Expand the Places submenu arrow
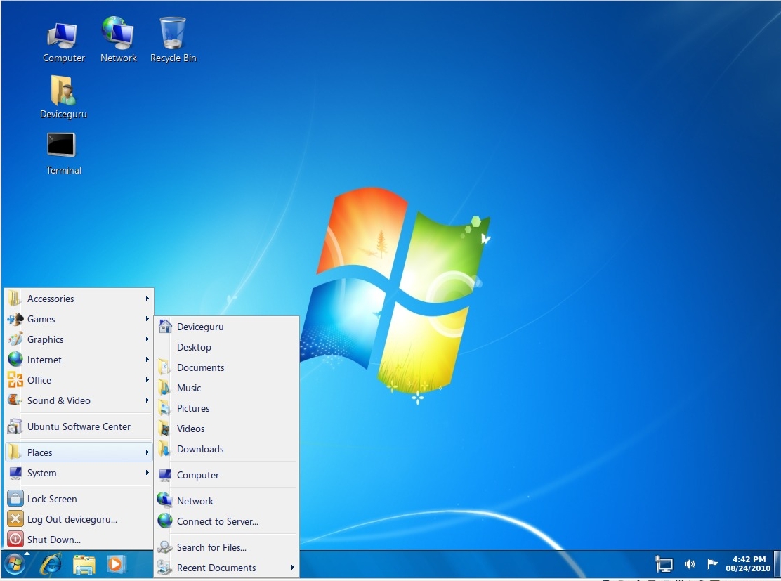Viewport: 781px width, 581px height. click(147, 452)
